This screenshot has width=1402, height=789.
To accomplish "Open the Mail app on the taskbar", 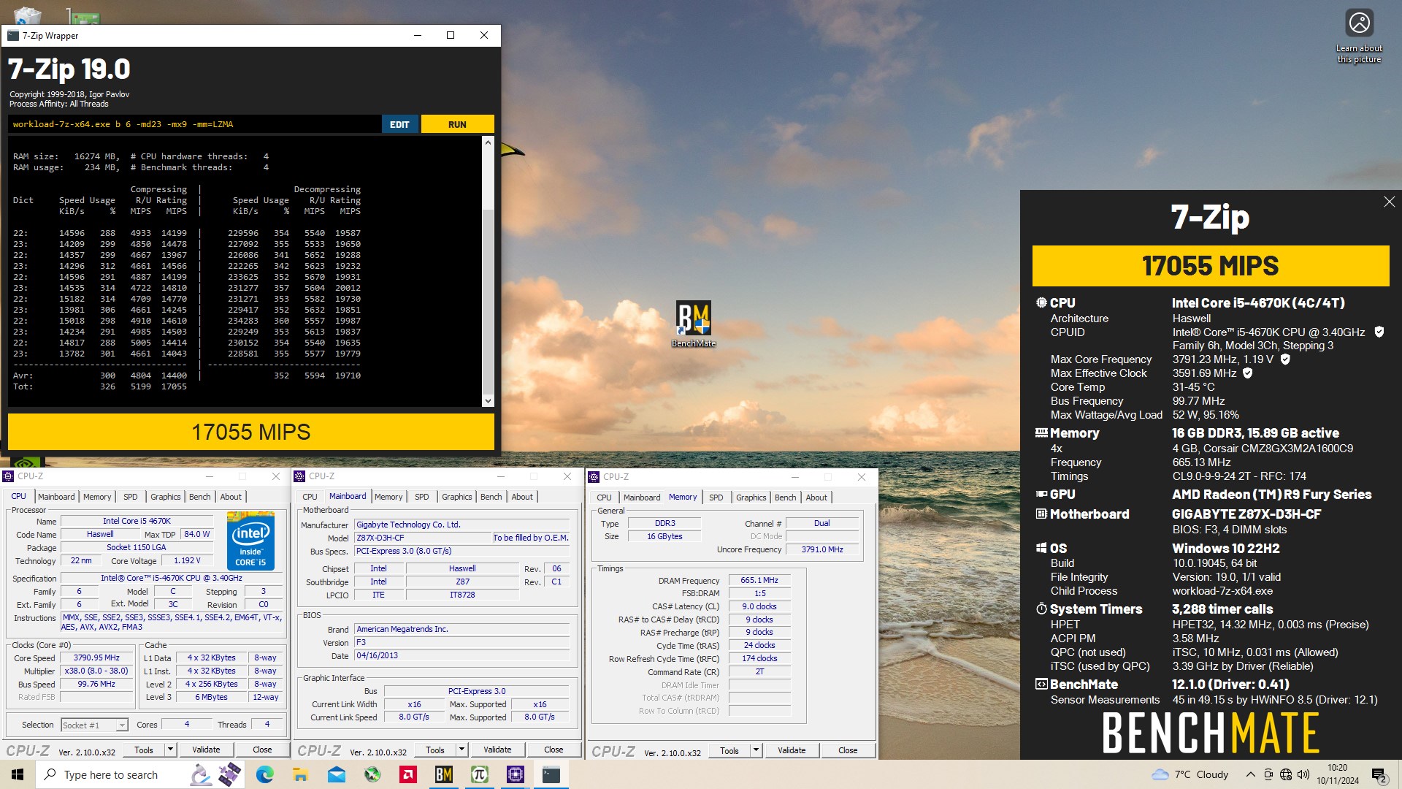I will click(x=336, y=774).
